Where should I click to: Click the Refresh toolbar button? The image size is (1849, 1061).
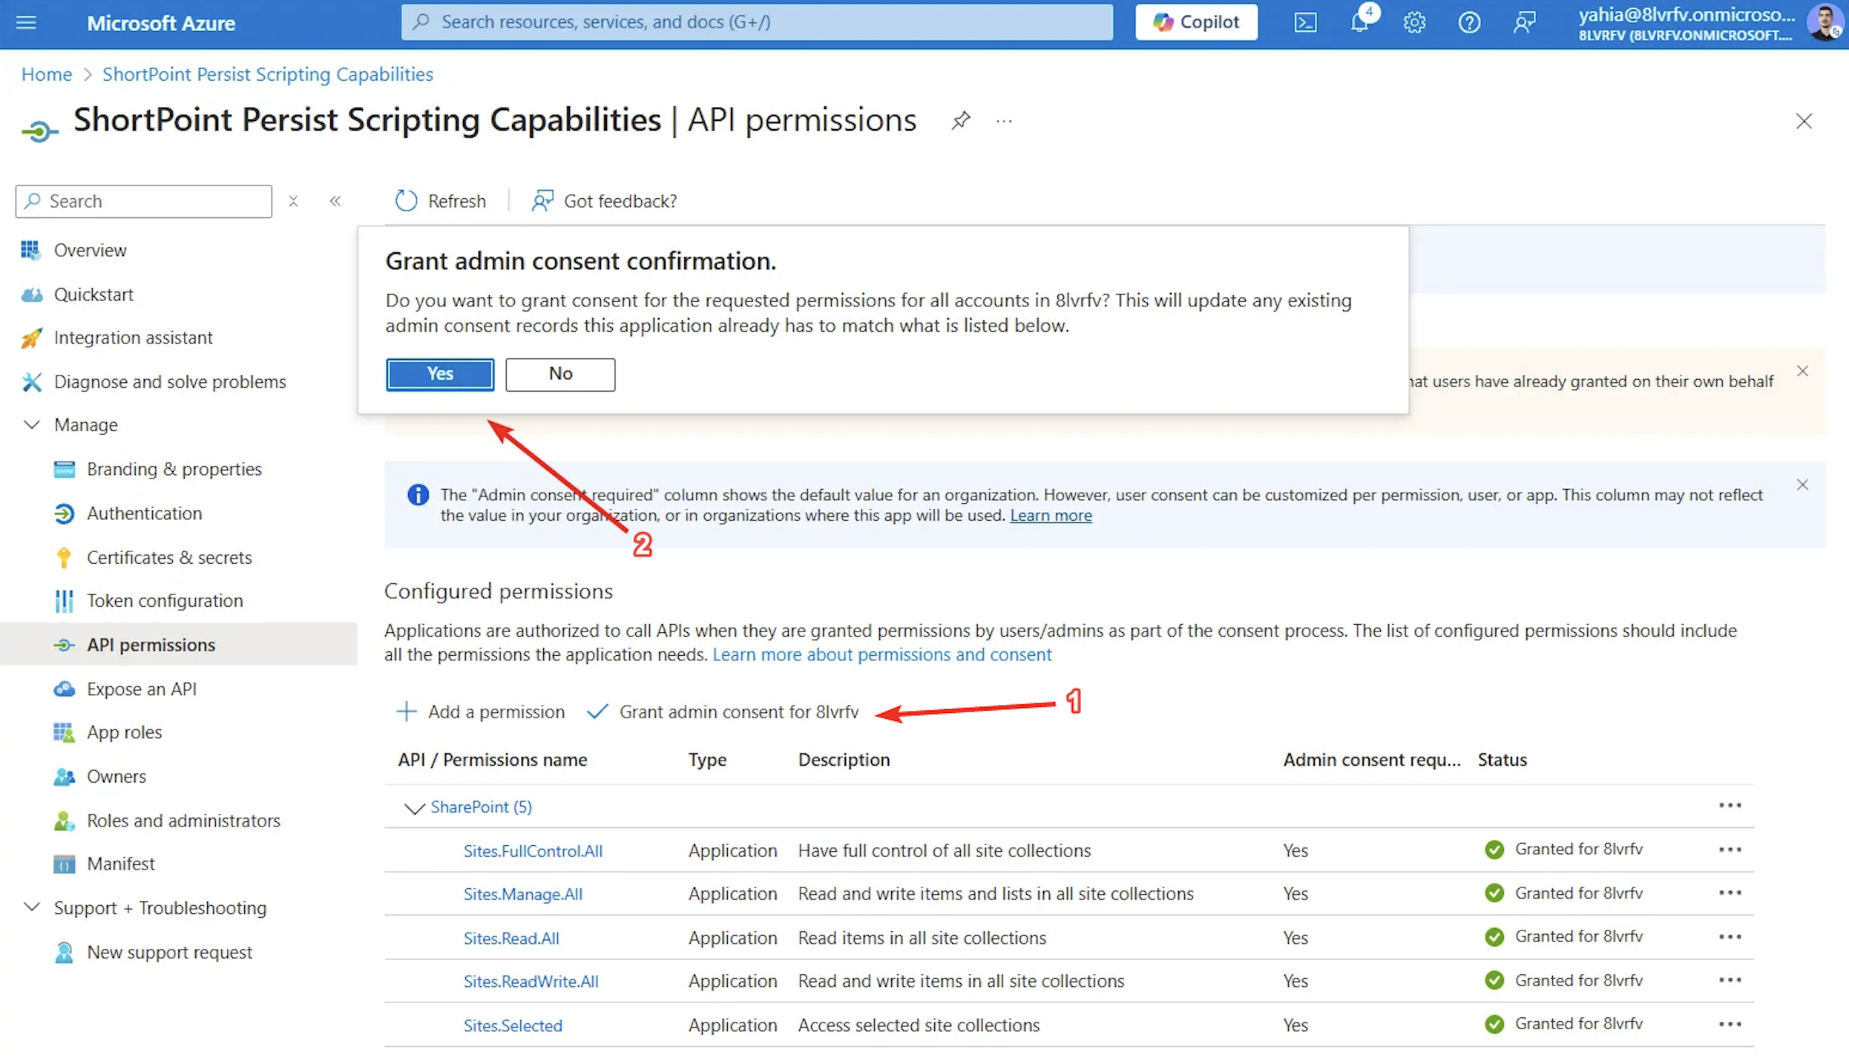[441, 201]
